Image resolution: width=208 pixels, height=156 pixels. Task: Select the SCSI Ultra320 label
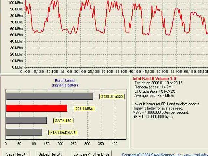[x=112, y=97]
